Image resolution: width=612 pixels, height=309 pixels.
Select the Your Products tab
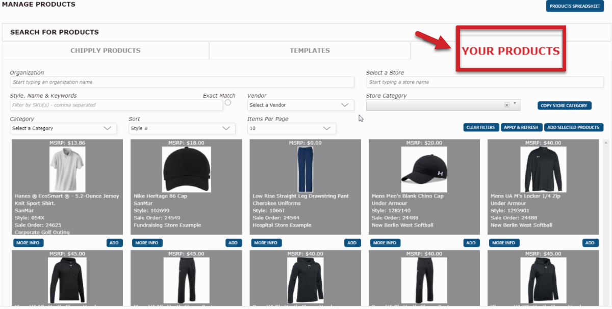pyautogui.click(x=511, y=51)
